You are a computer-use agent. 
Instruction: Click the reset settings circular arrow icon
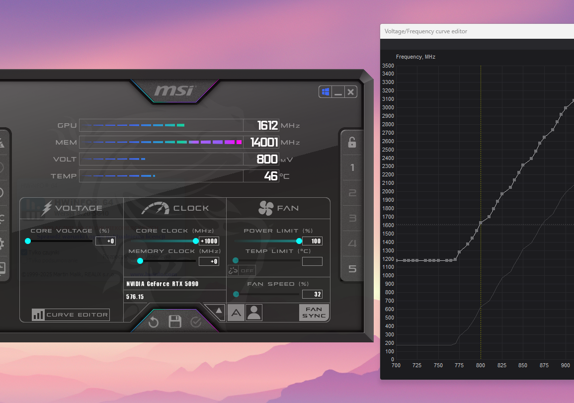tap(154, 322)
